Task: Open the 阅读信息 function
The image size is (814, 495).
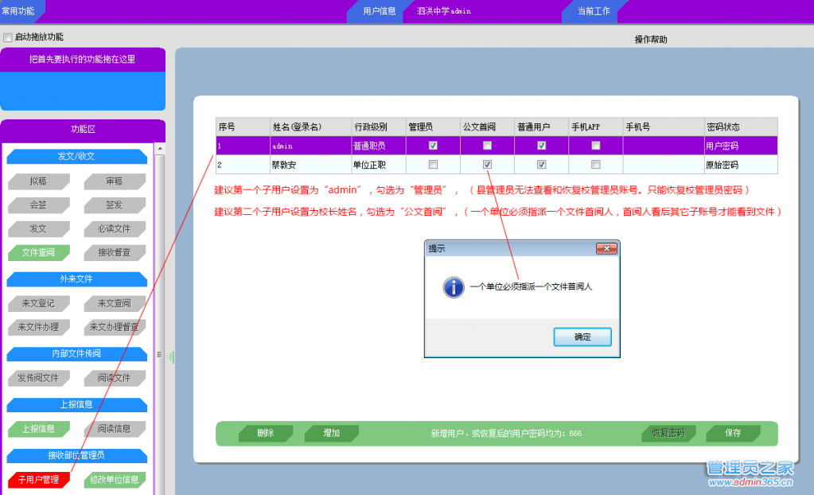Action: click(115, 428)
